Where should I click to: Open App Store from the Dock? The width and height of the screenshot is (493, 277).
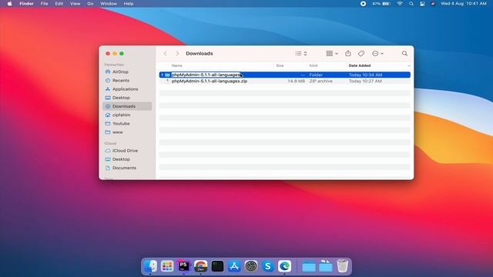coord(234,266)
